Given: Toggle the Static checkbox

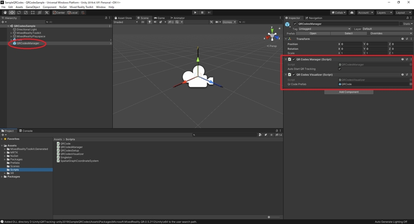Looking at the screenshot, I should tap(401, 24).
